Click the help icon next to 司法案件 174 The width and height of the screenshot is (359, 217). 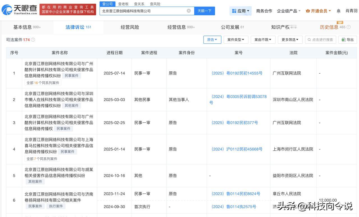tap(33, 40)
